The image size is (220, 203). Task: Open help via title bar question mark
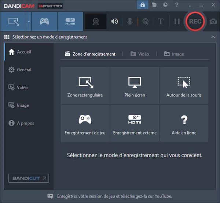pyautogui.click(x=177, y=5)
